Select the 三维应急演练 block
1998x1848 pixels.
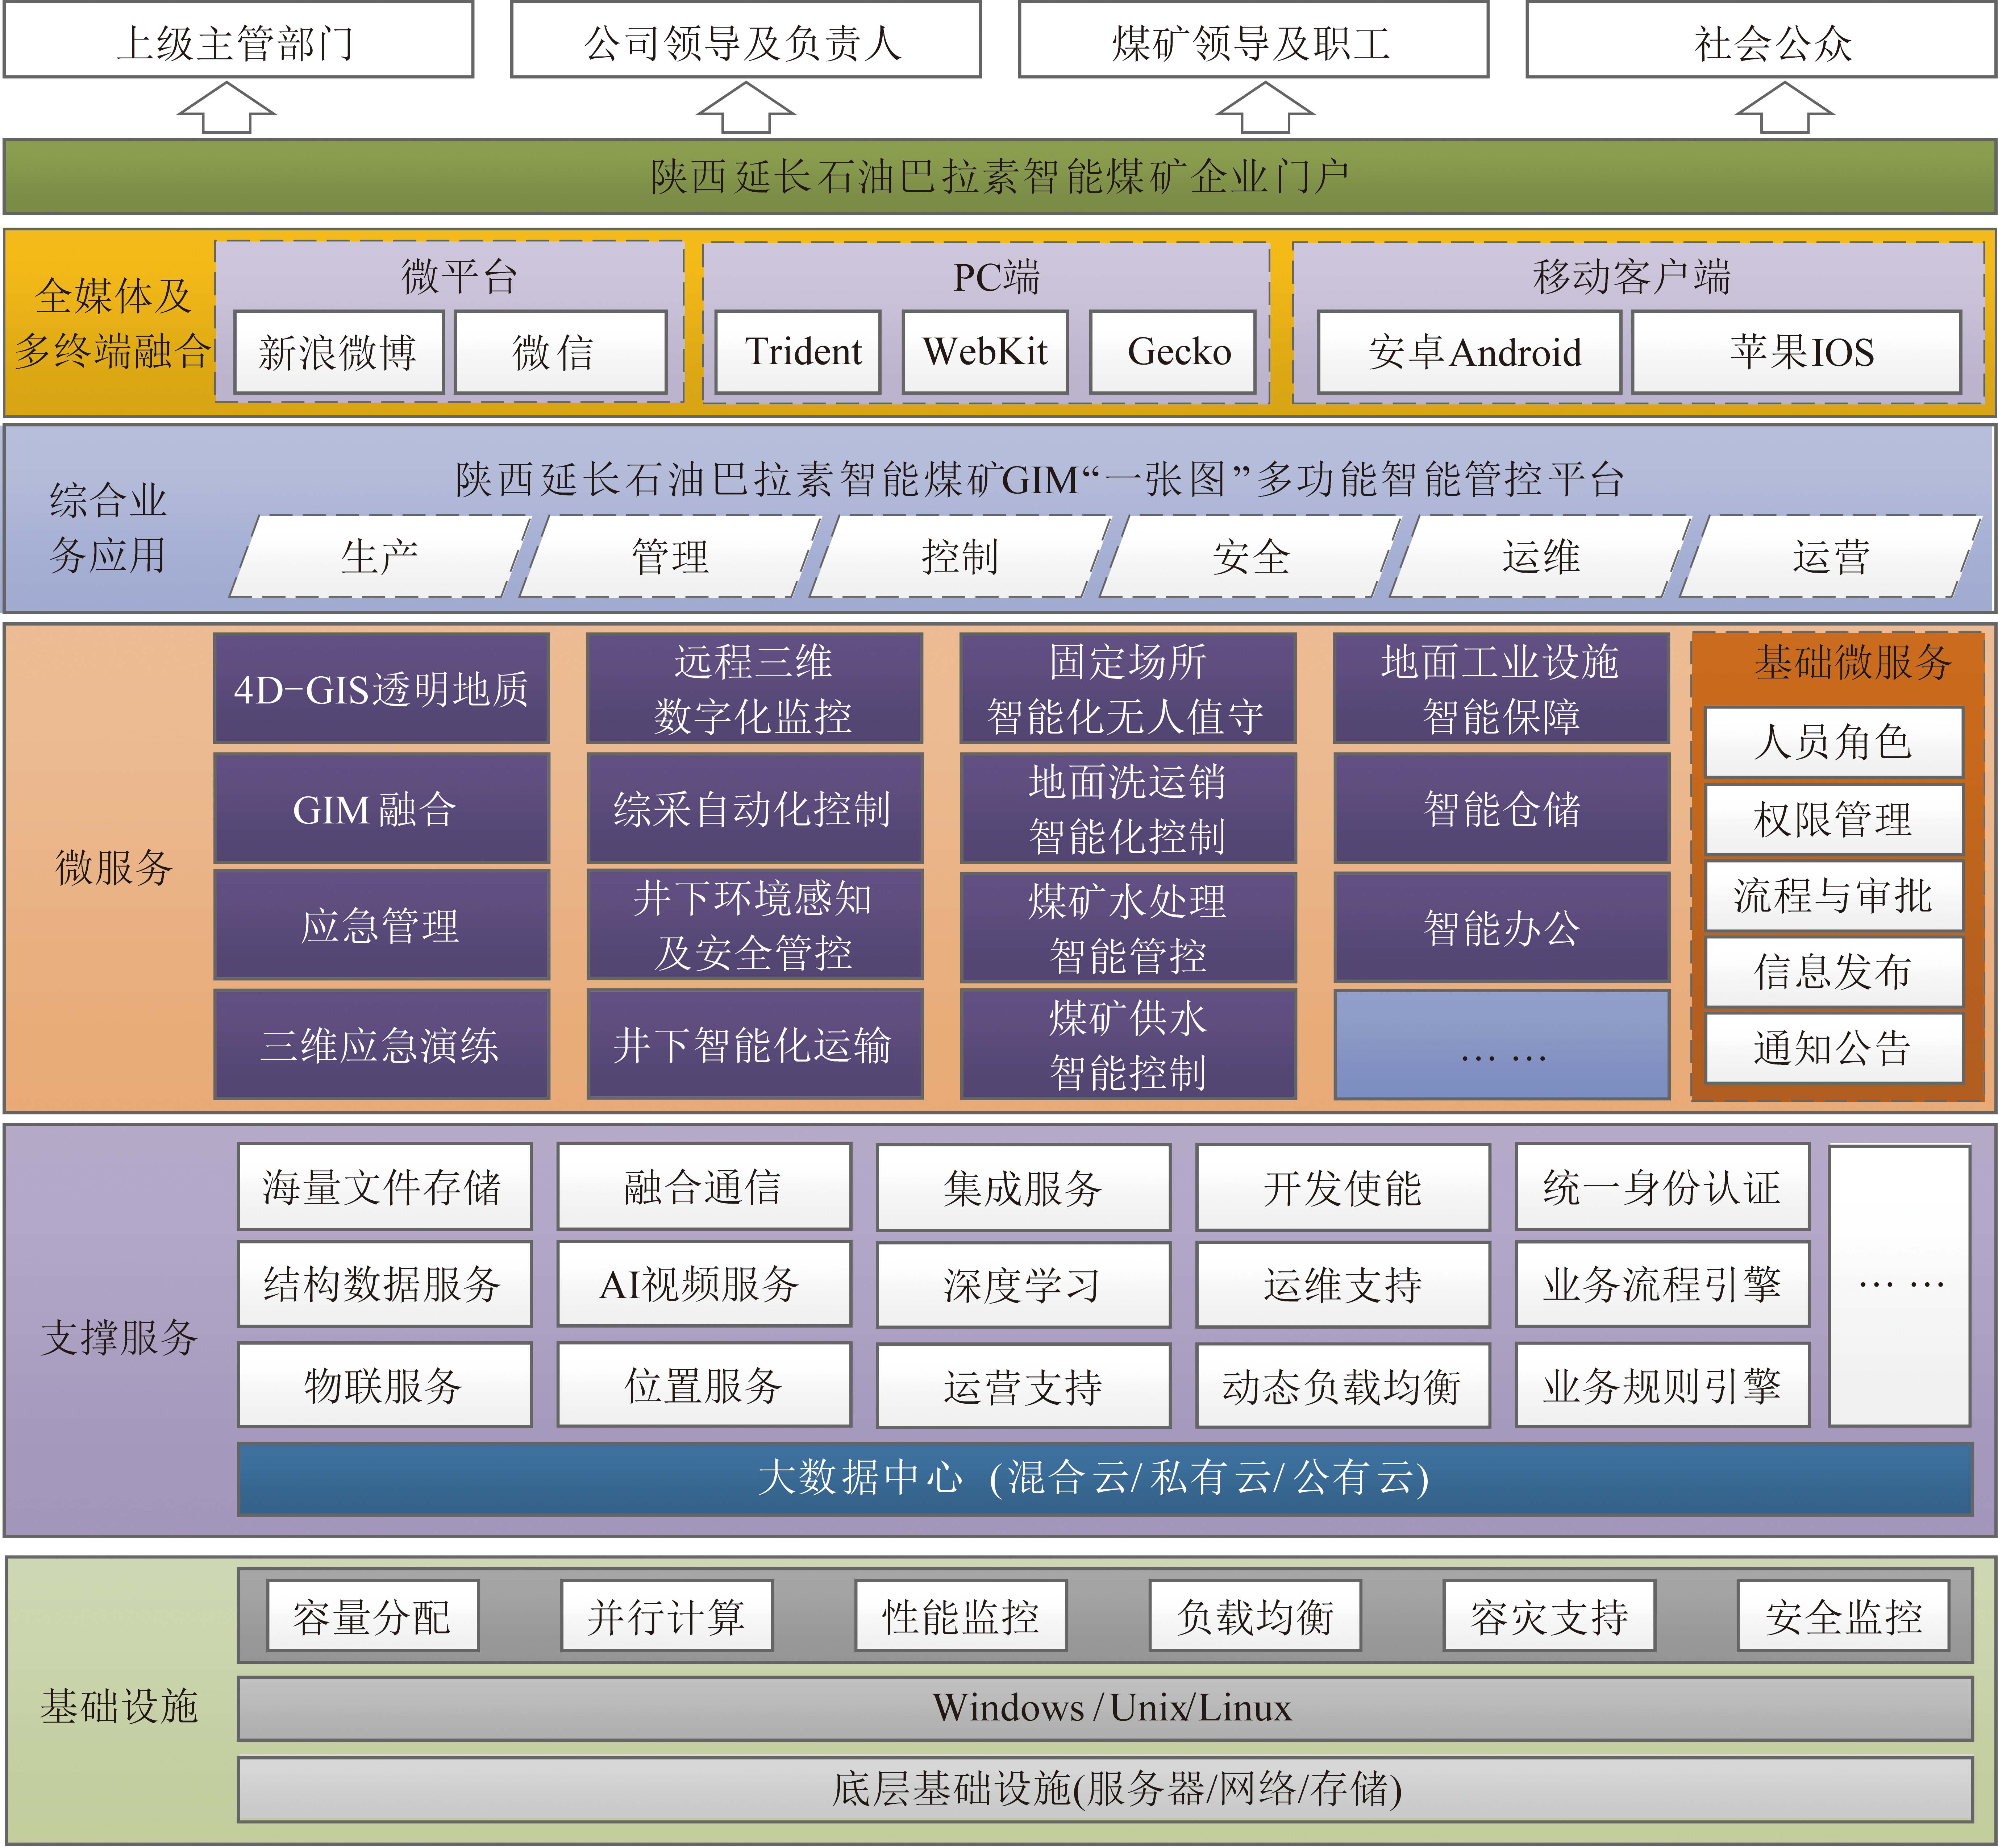[382, 1045]
